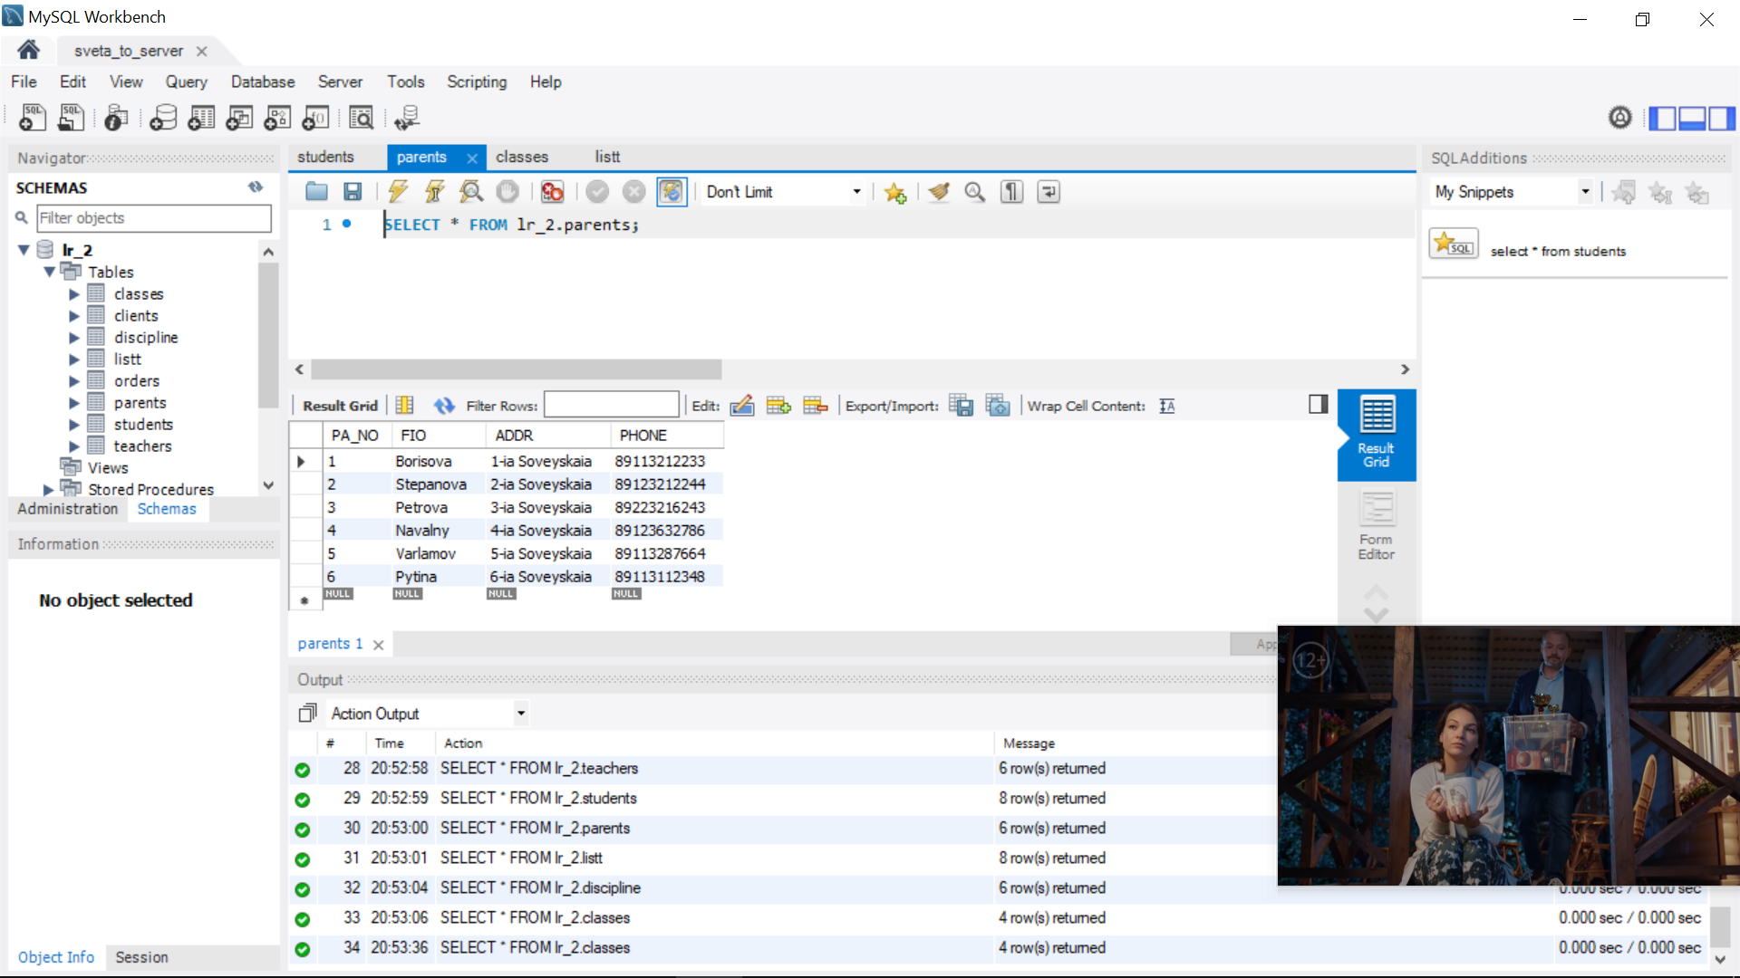This screenshot has width=1740, height=978.
Task: Toggle the result side panel button
Action: coord(1318,405)
